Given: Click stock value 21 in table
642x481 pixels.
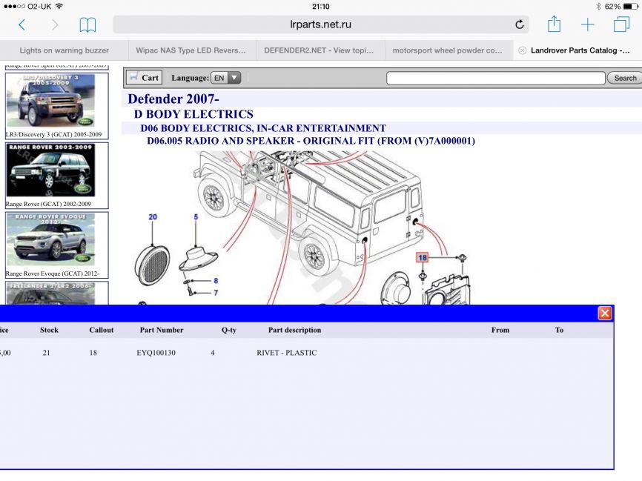Looking at the screenshot, I should [x=46, y=353].
